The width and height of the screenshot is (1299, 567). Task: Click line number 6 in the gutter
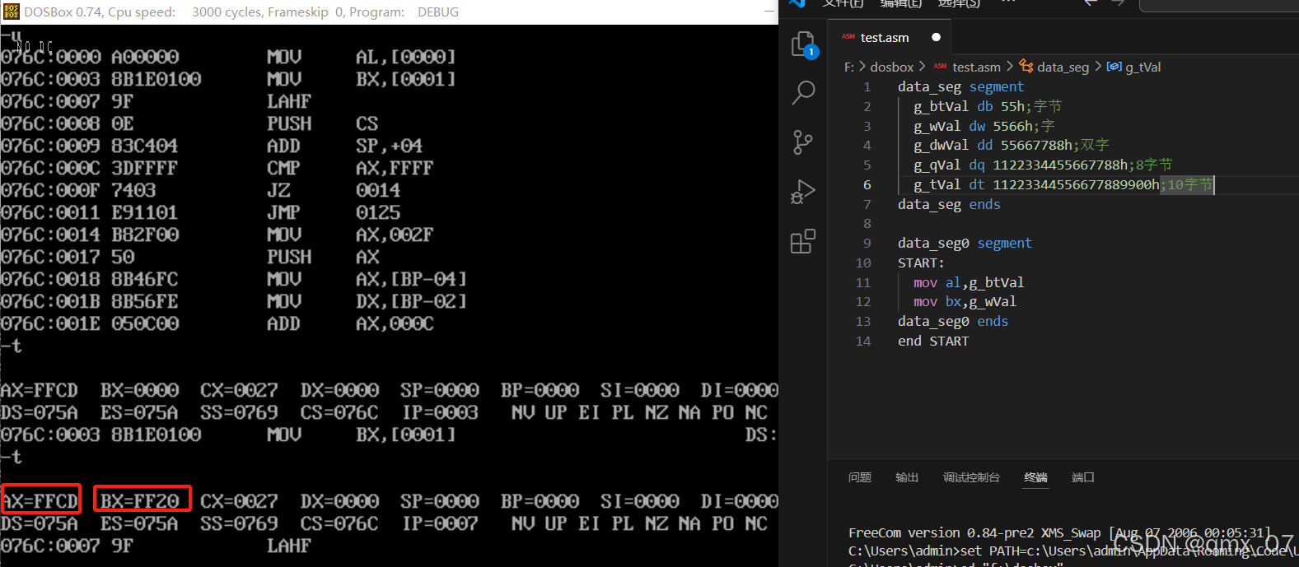(867, 184)
